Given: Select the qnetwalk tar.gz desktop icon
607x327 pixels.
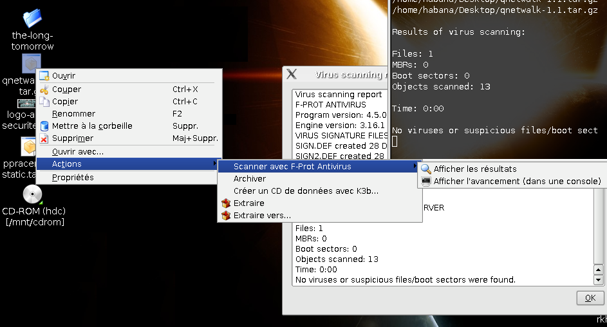Looking at the screenshot, I should click(31, 64).
